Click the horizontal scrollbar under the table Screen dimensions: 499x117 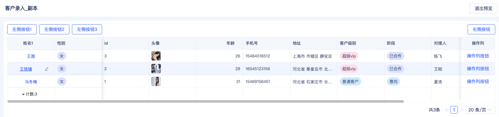pos(205,101)
